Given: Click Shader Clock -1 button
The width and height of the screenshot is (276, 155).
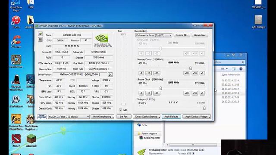Looking at the screenshot, I should coord(141,93).
